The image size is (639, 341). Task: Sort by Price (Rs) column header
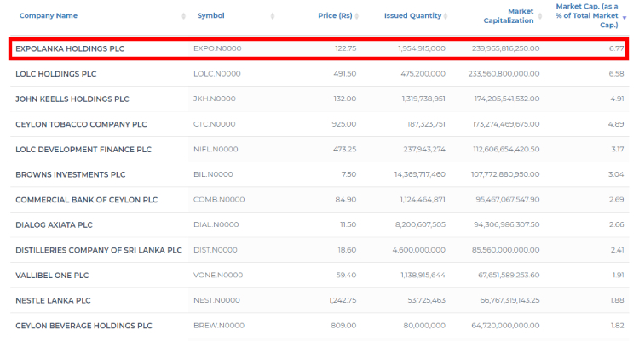(x=335, y=15)
